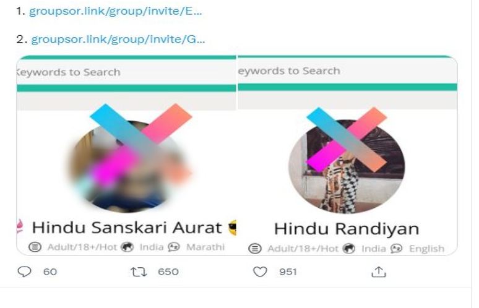The width and height of the screenshot is (479, 308).
Task: Open the blurred left group profile image
Action: [x=128, y=166]
